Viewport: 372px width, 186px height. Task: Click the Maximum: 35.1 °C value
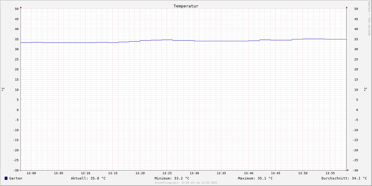255,178
